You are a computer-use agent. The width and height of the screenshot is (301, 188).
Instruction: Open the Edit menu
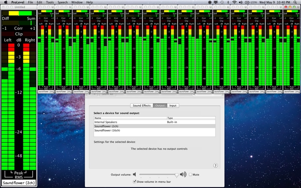40,2
